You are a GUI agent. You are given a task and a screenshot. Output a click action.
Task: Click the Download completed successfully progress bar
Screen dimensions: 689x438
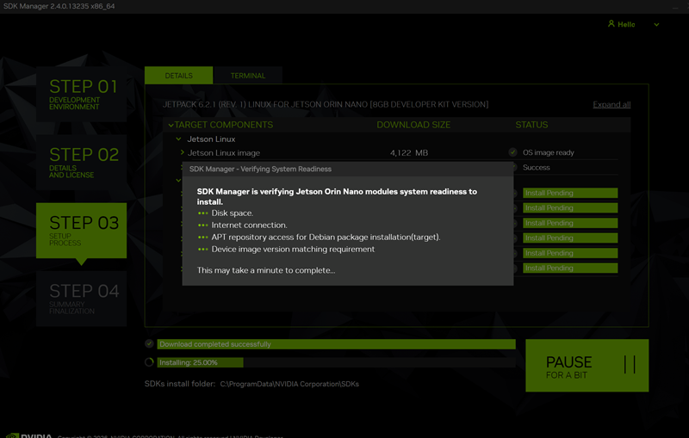tap(336, 344)
